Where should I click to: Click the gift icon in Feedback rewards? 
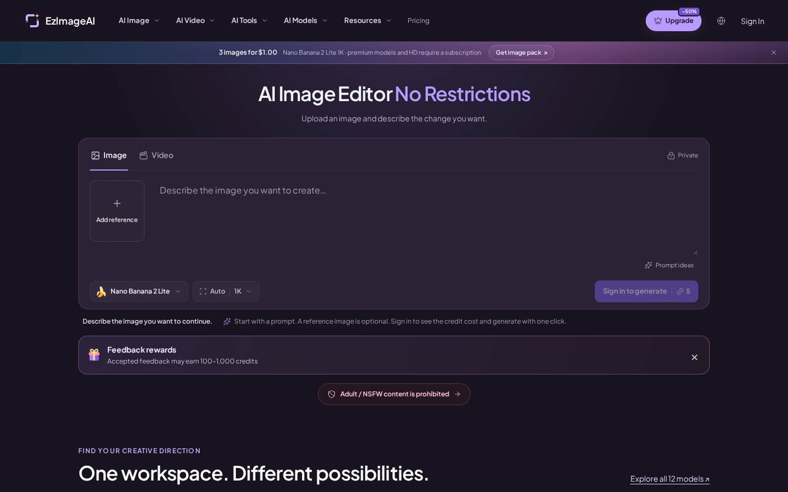pos(94,355)
